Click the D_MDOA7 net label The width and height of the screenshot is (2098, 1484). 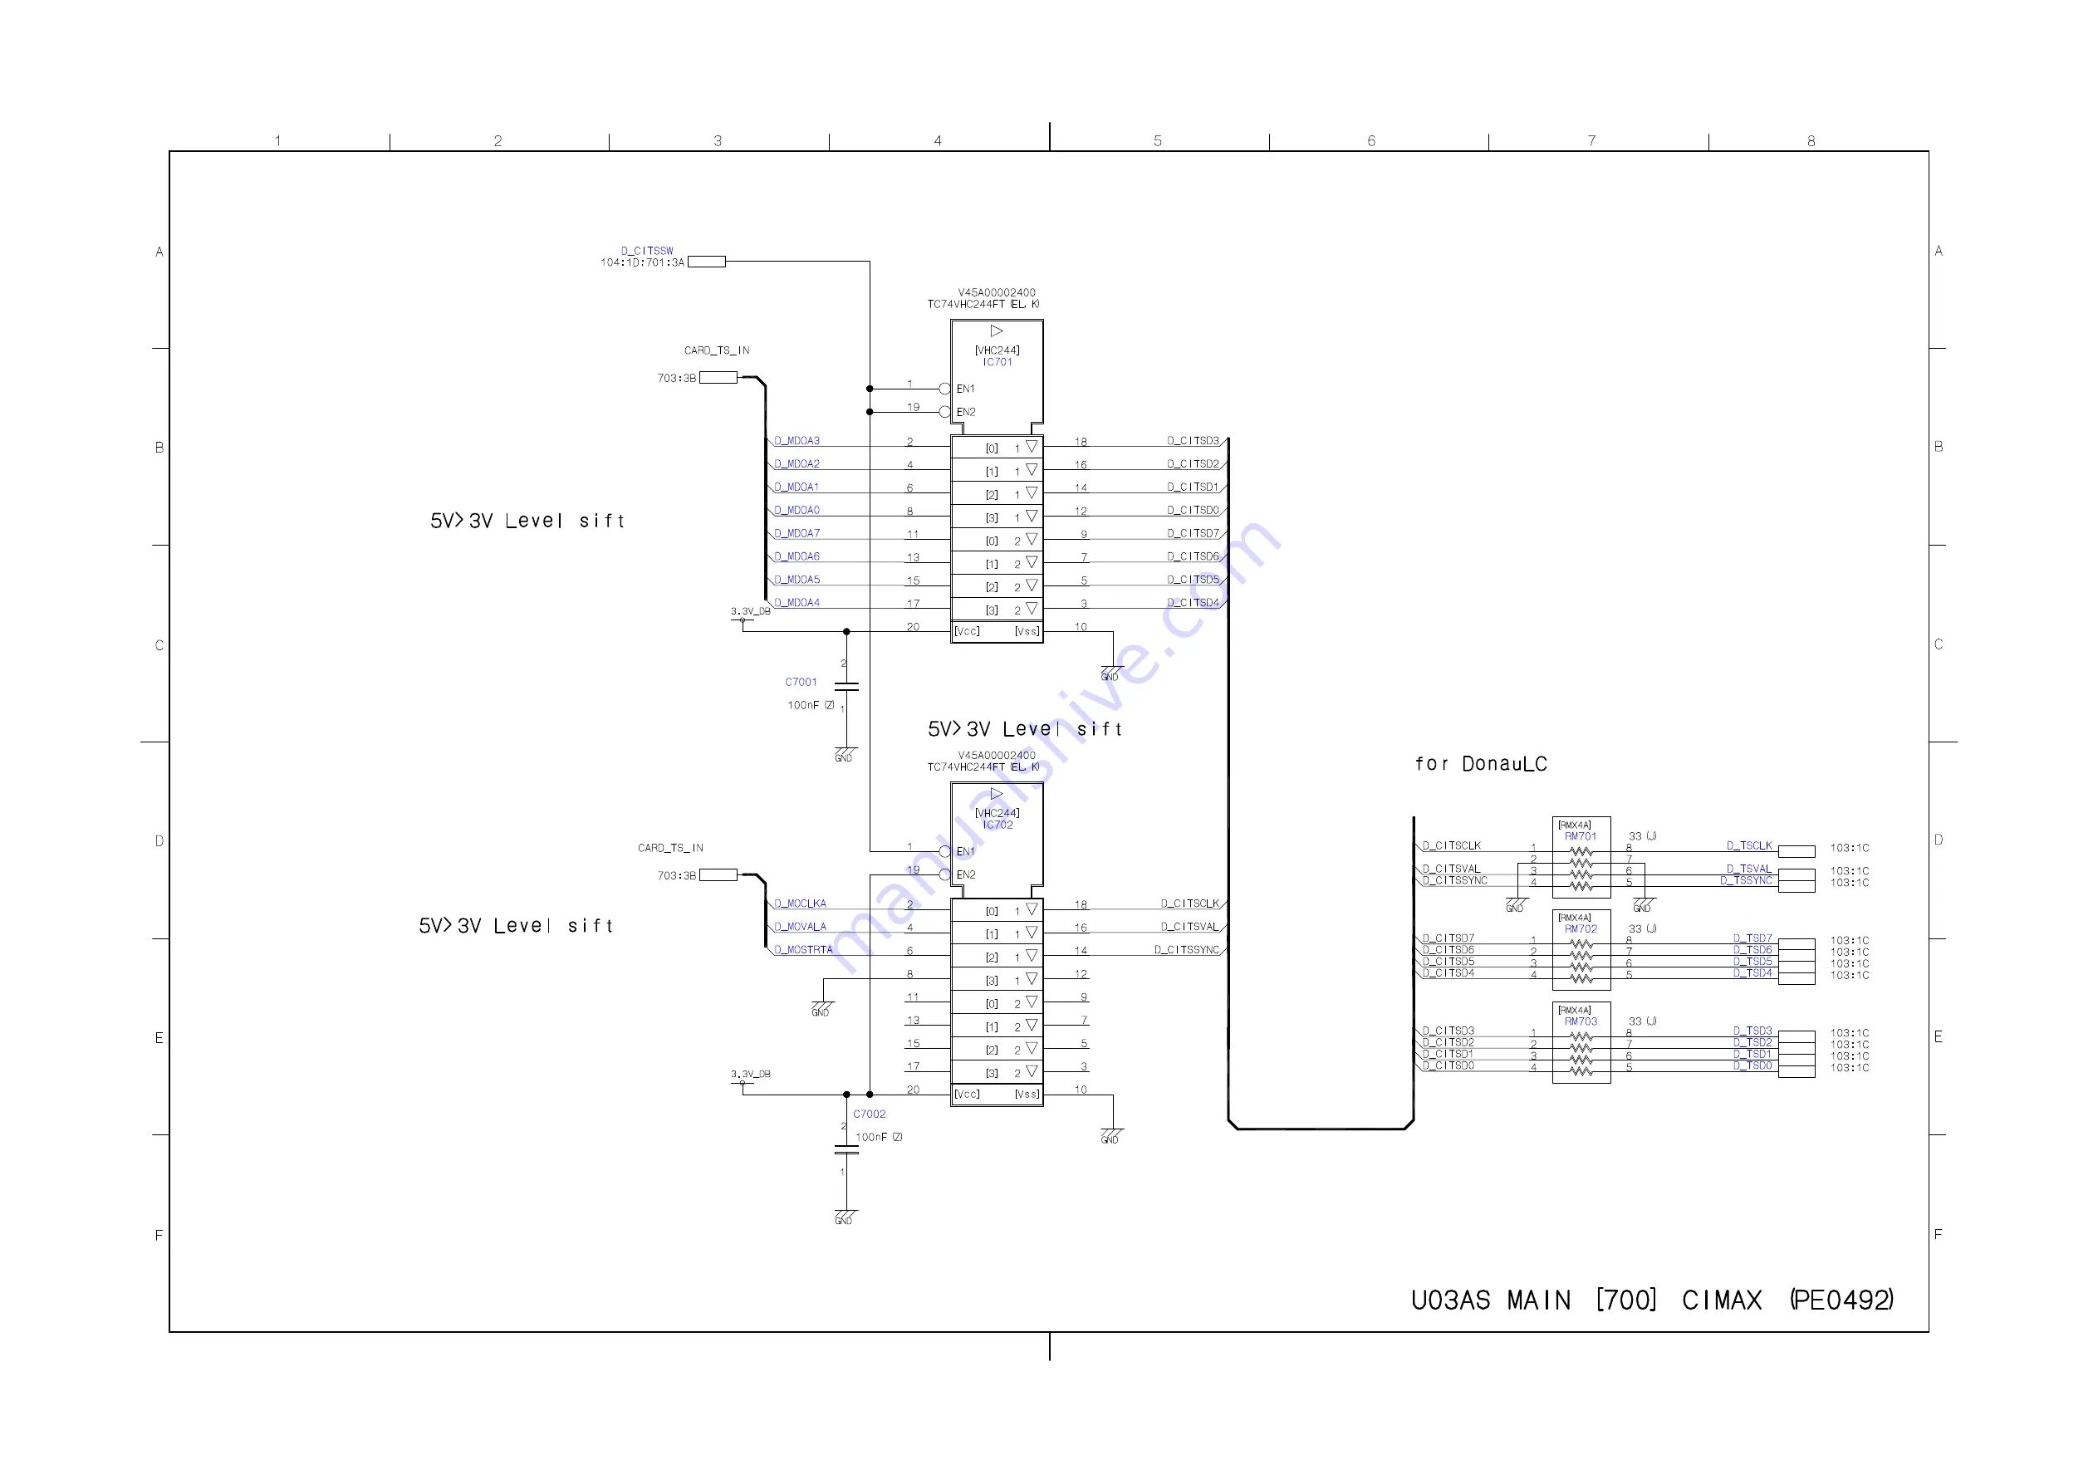(797, 533)
